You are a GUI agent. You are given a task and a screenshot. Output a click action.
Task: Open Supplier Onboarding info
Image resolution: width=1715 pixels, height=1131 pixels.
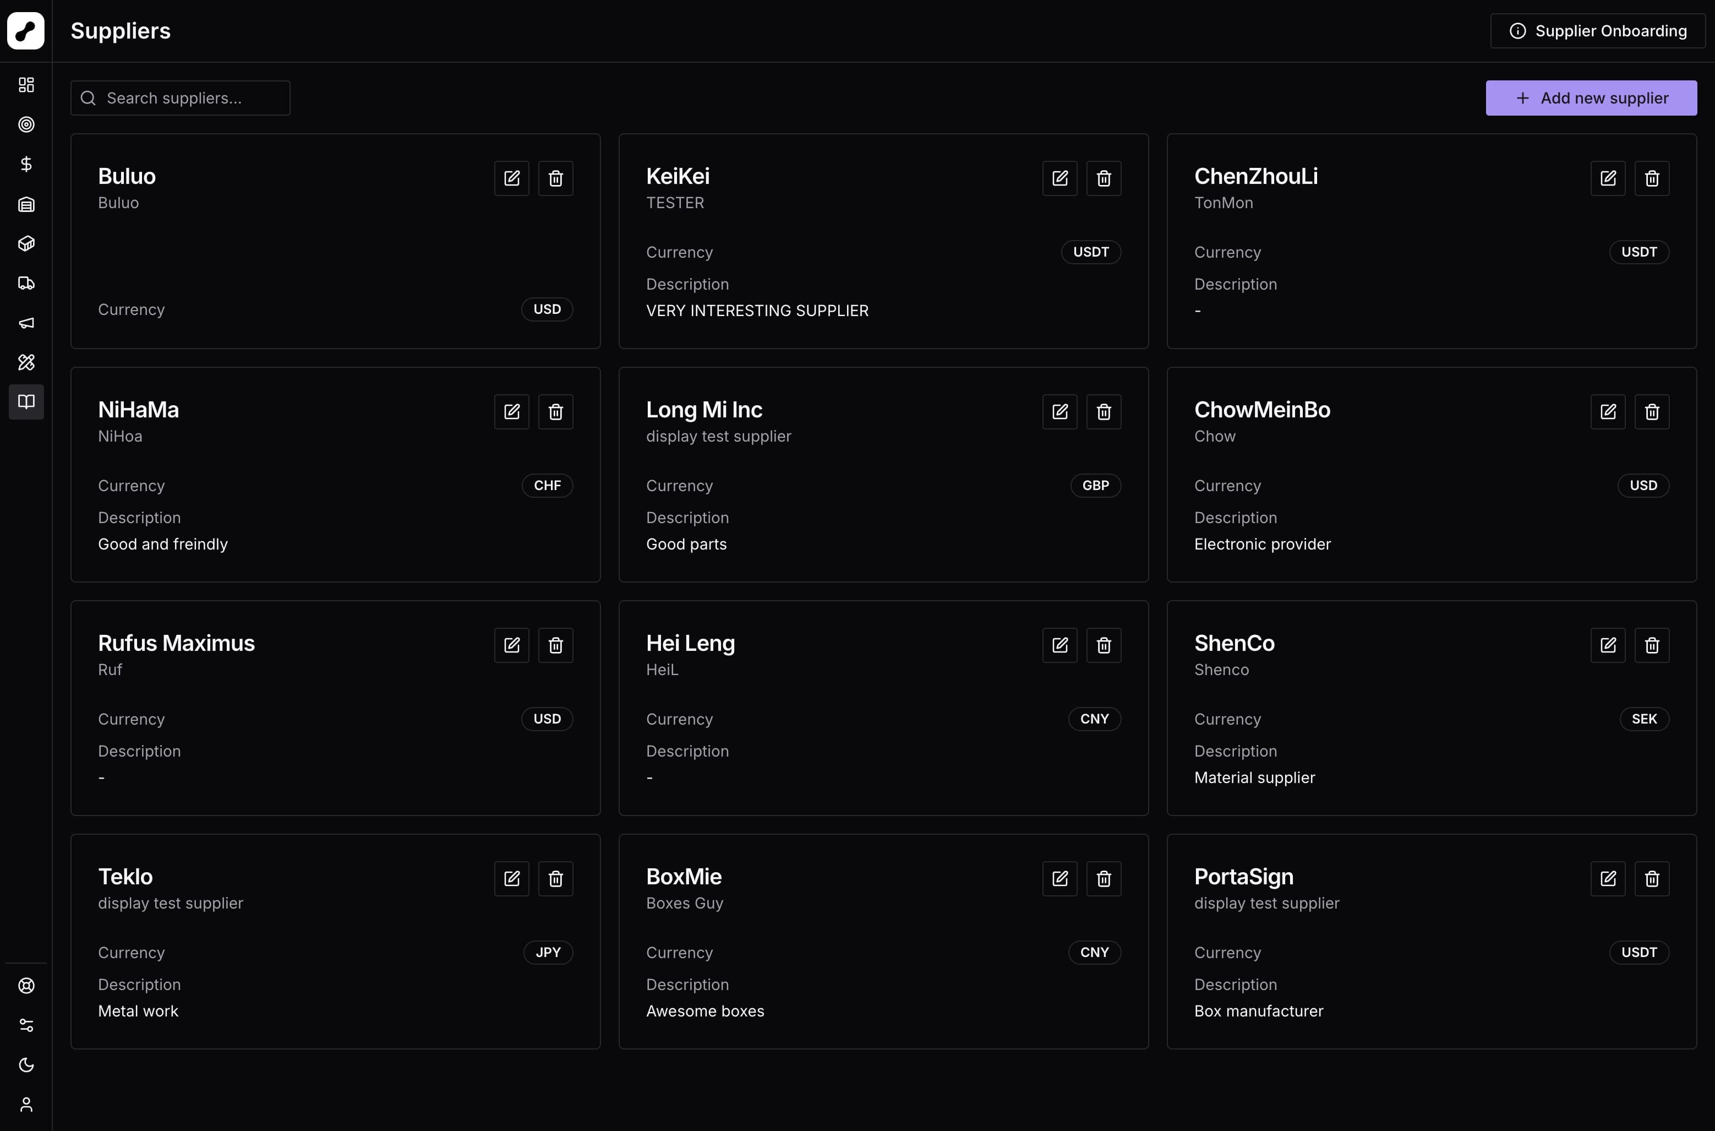[1598, 31]
